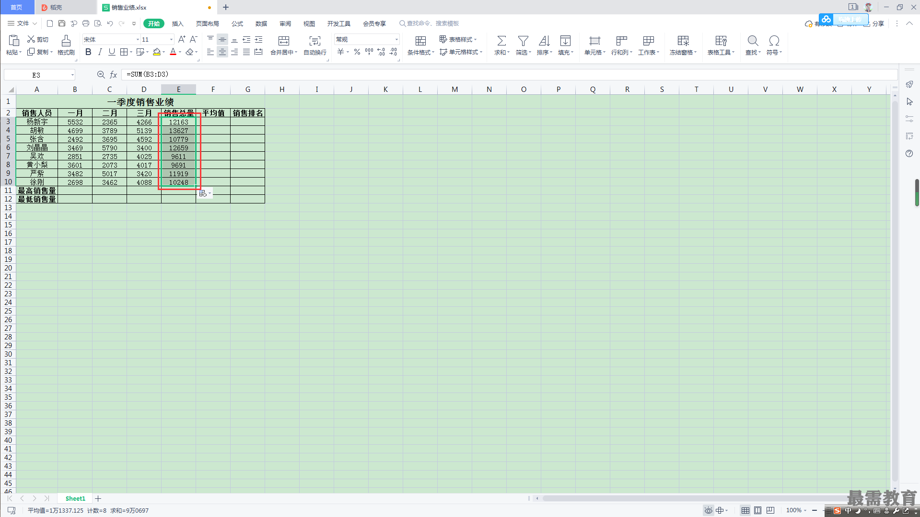Click the Format Painter (格式刷) icon

(66, 41)
